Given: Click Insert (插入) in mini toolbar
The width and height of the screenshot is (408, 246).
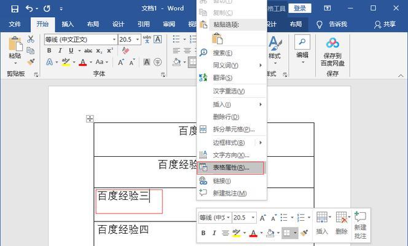Looking at the screenshot, I should click(x=322, y=223).
